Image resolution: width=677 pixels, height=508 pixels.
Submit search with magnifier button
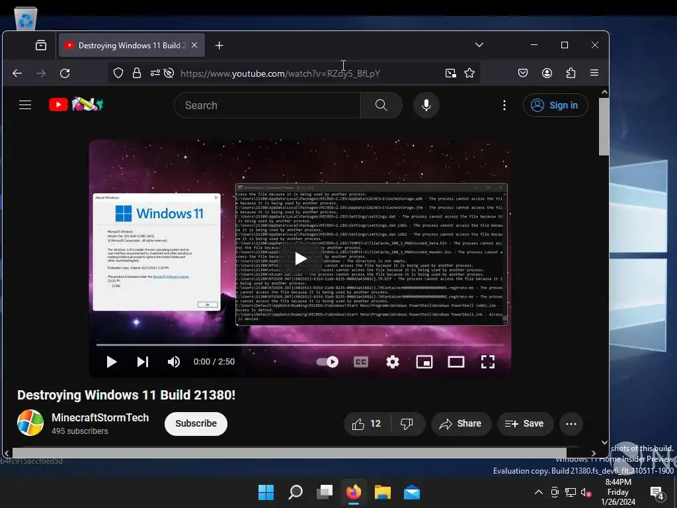click(381, 105)
